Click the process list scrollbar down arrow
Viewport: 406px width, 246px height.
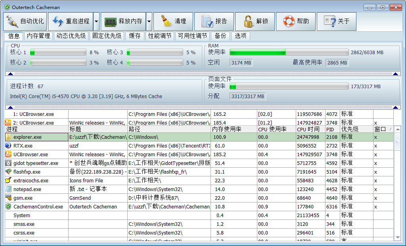click(x=397, y=237)
